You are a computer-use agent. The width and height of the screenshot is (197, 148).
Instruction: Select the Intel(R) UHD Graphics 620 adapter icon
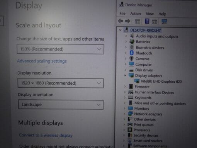pos(137,81)
